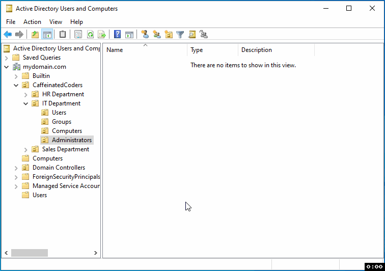
Task: Select Administrators OU under IT Department
Action: pyautogui.click(x=72, y=140)
